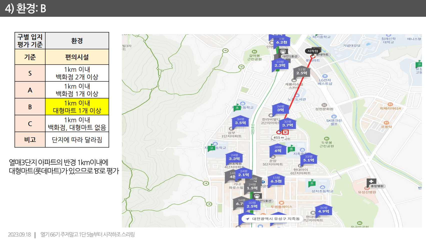The width and height of the screenshot is (426, 239).
Task: Click the 갈마봉 근린공원 park icon
Action: click(254, 52)
